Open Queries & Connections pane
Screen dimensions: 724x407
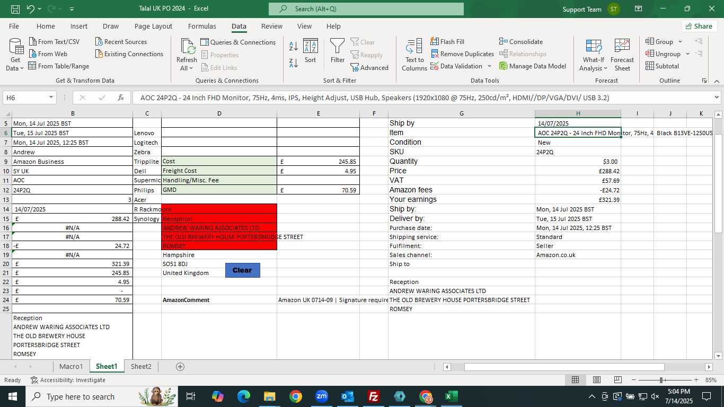coord(238,42)
